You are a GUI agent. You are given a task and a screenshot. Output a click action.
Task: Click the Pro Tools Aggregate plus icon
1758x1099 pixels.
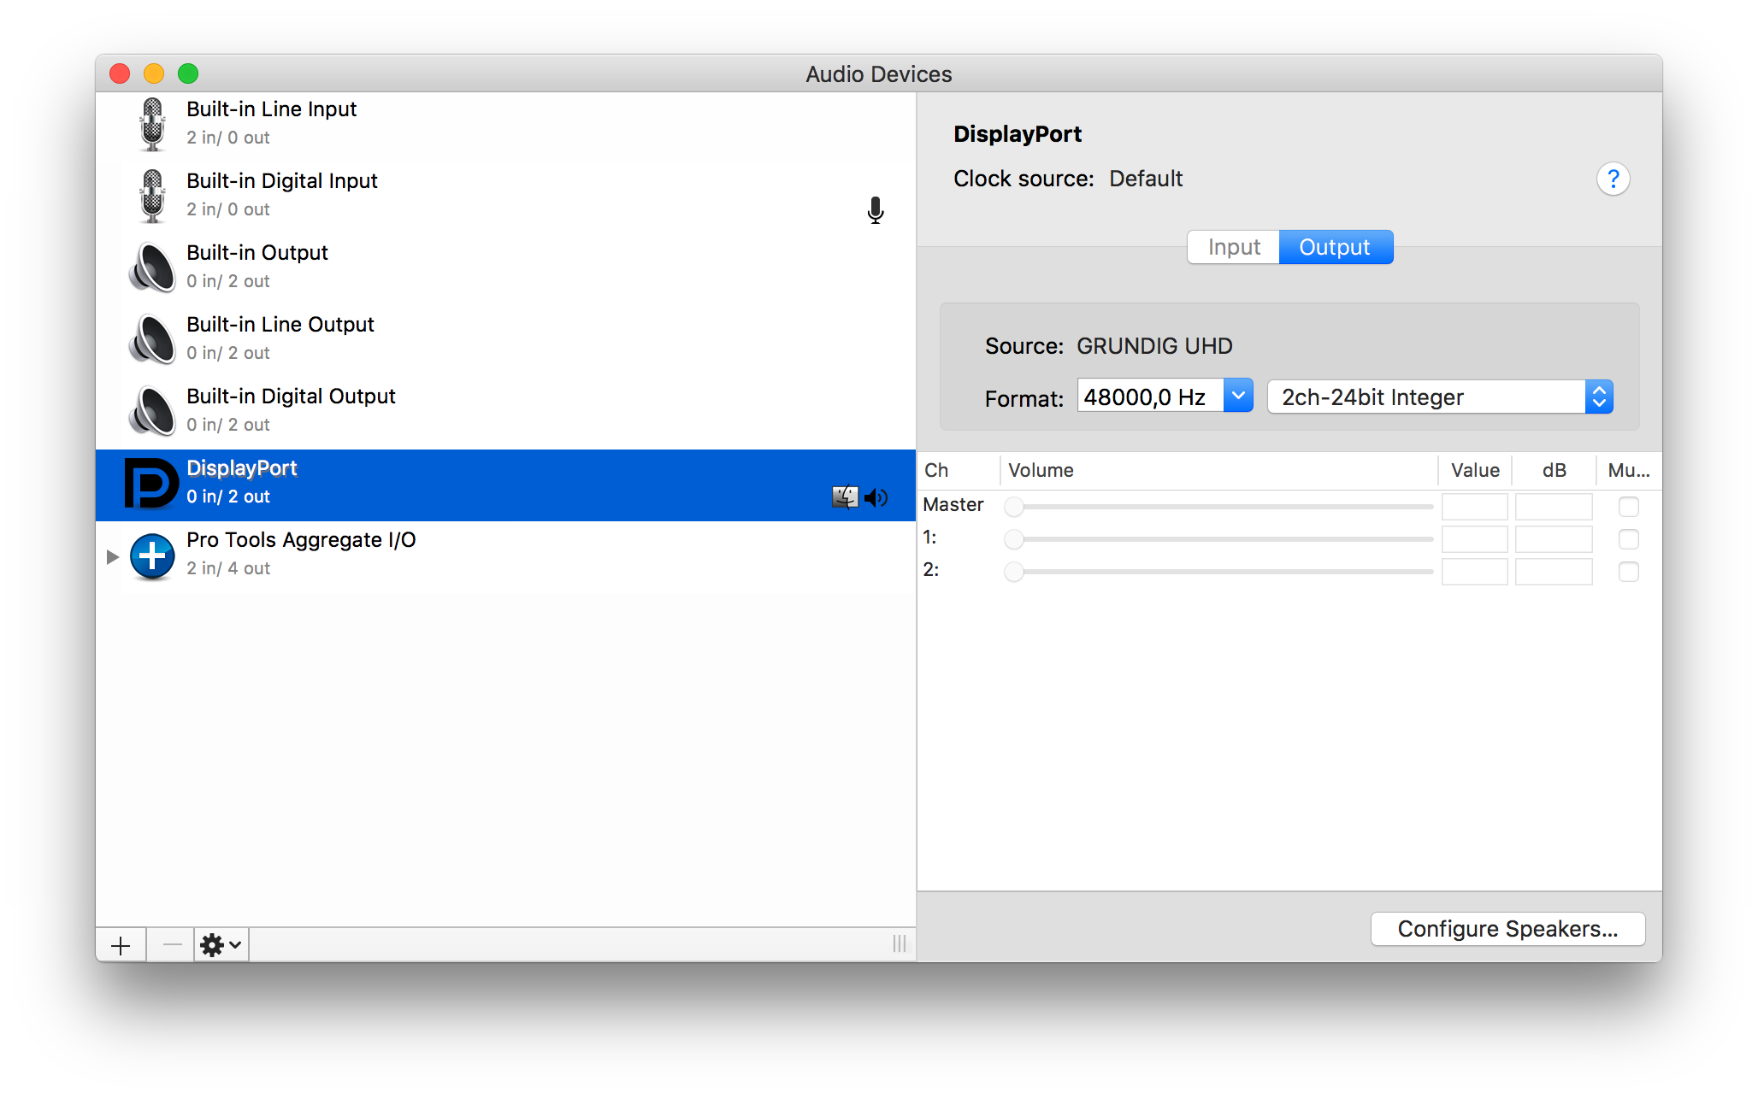point(152,555)
